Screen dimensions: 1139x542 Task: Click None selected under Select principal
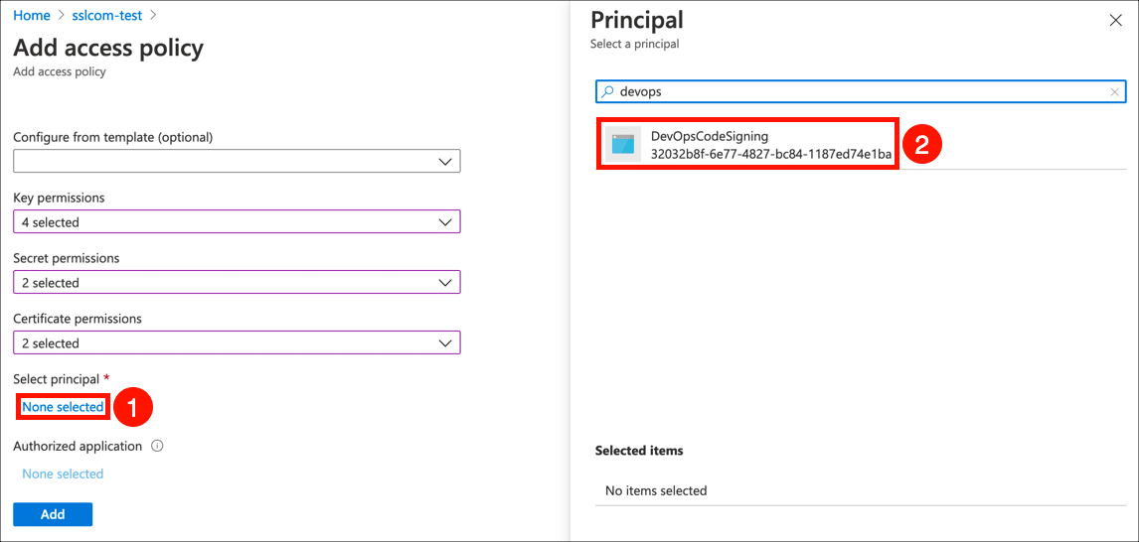pos(63,407)
